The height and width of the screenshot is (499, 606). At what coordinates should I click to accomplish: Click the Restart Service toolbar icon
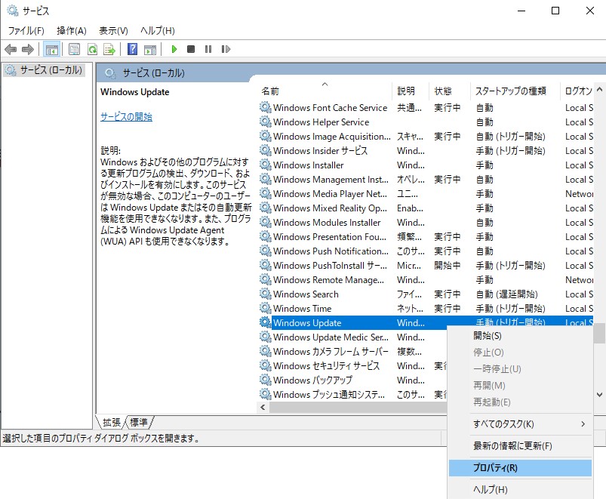pos(226,49)
